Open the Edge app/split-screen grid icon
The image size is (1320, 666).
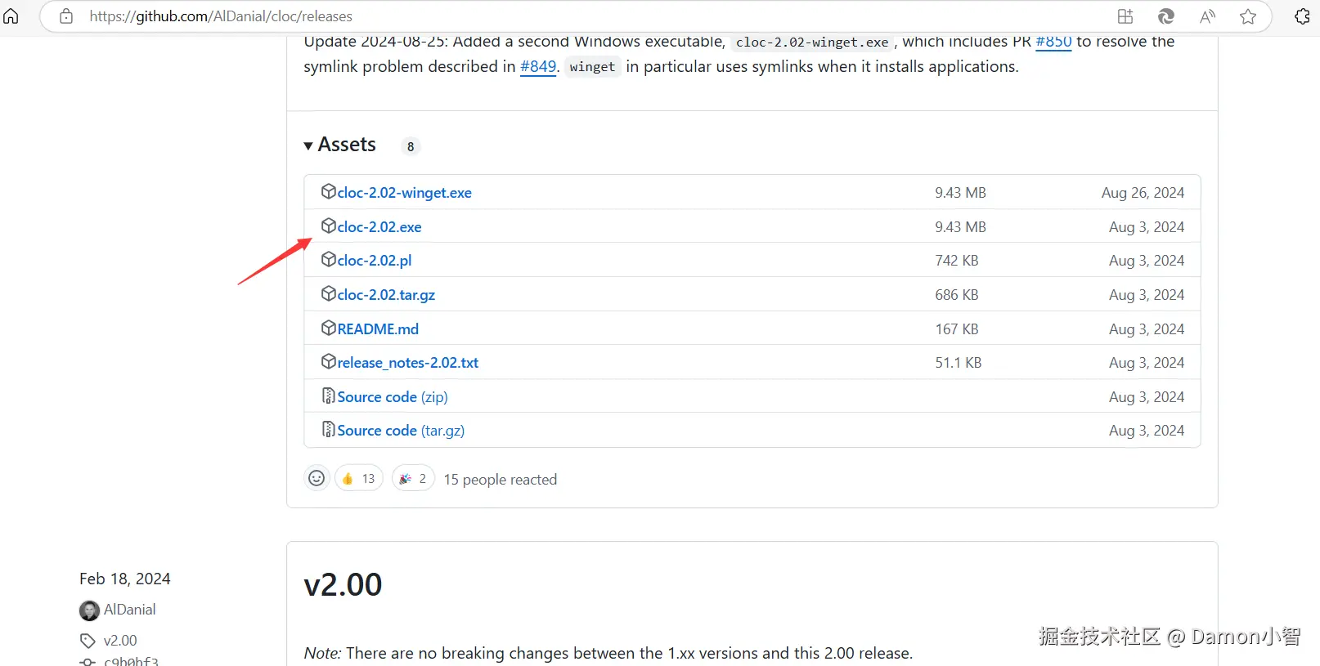click(1125, 16)
